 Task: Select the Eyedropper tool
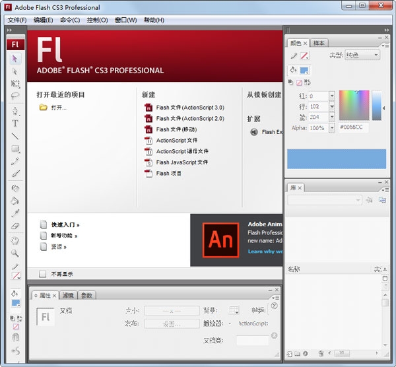click(15, 213)
